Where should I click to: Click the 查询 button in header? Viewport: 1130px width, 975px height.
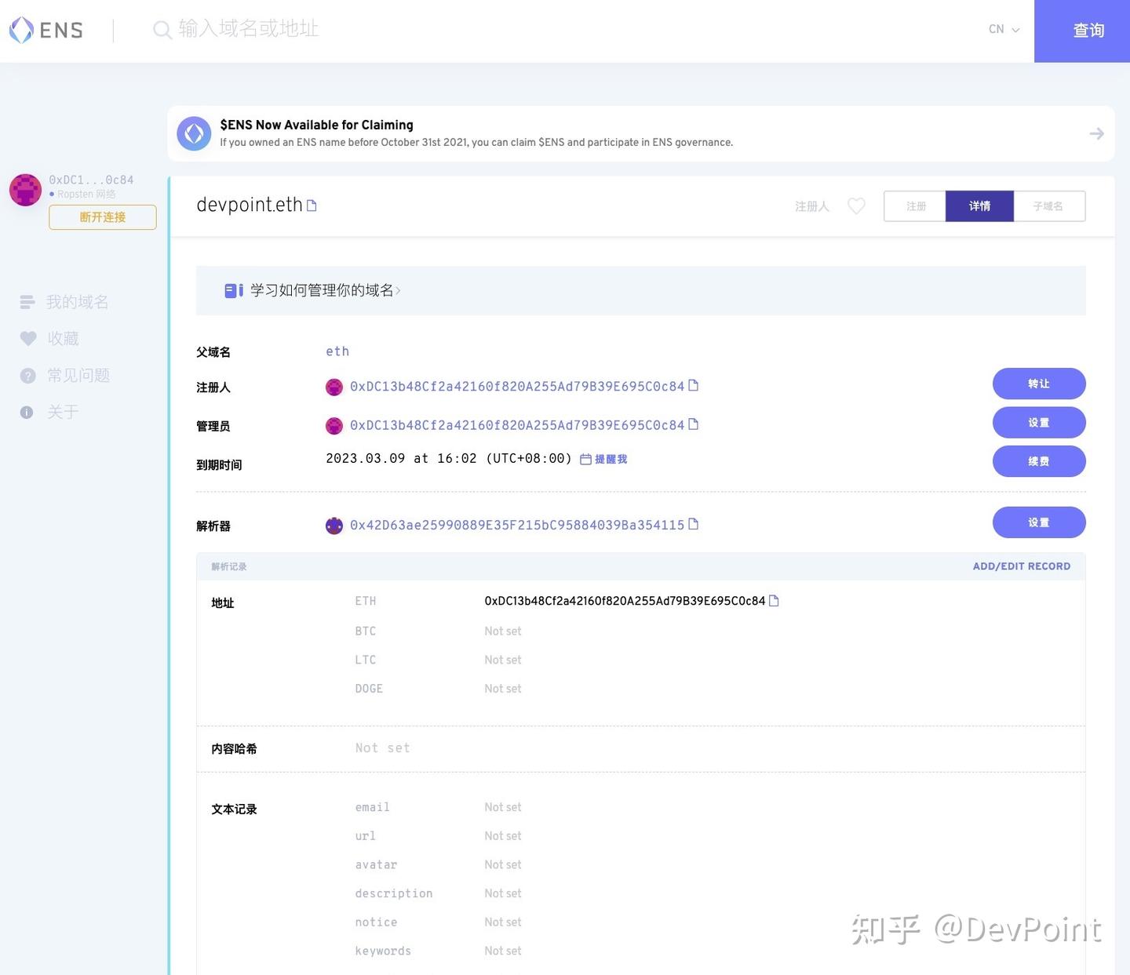pos(1088,29)
